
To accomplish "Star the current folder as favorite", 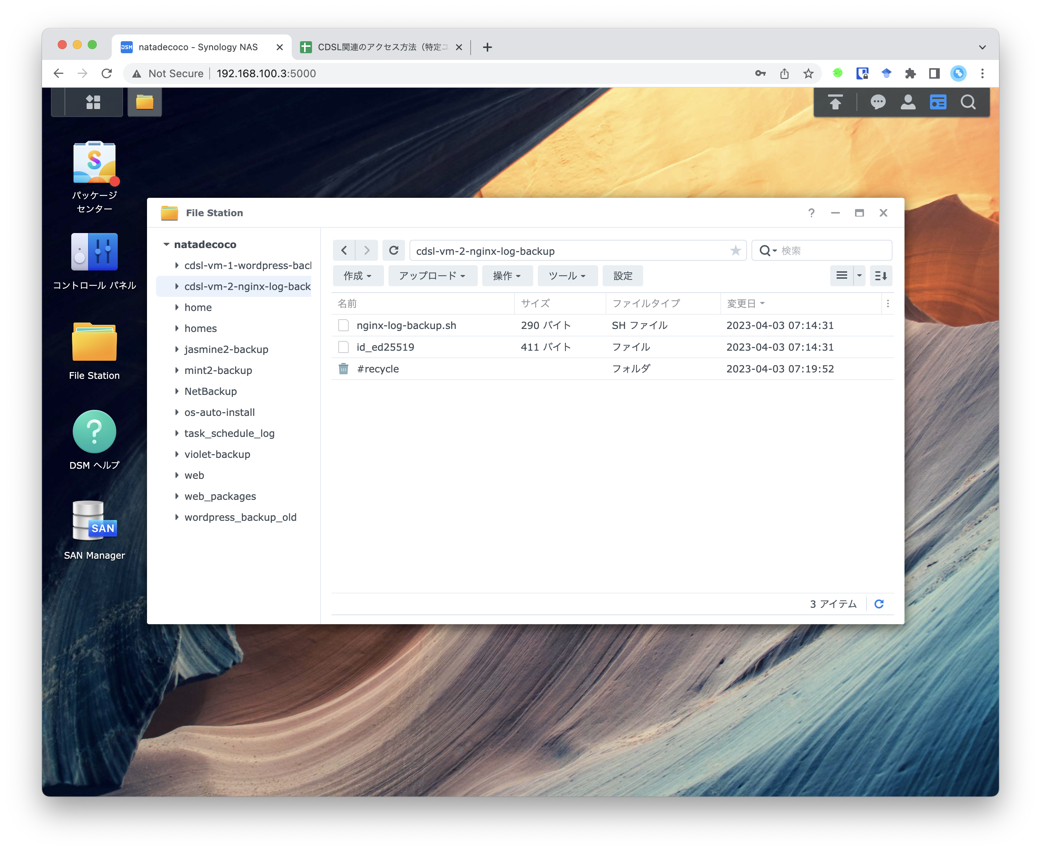I will click(x=735, y=250).
